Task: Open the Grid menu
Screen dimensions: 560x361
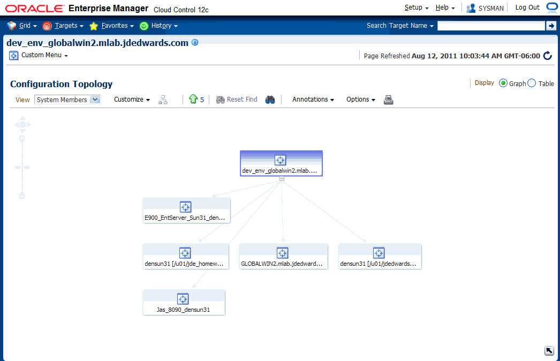Action: pyautogui.click(x=28, y=26)
